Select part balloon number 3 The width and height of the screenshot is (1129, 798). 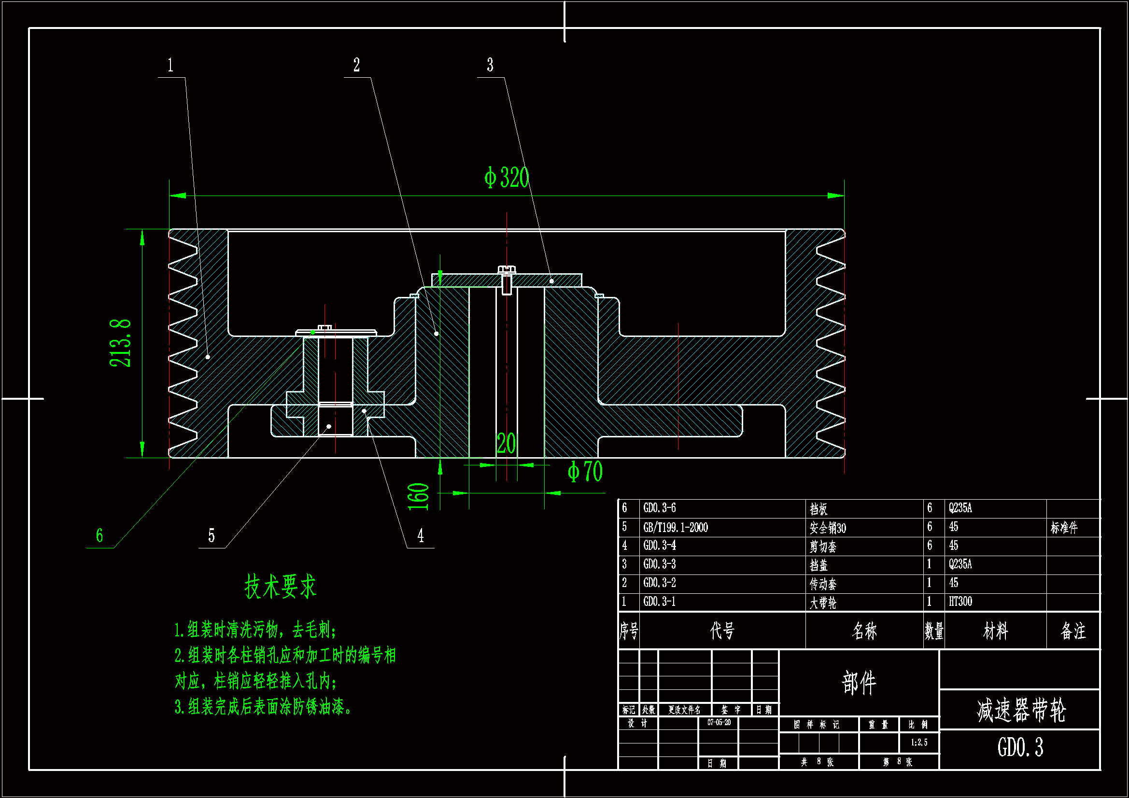490,65
